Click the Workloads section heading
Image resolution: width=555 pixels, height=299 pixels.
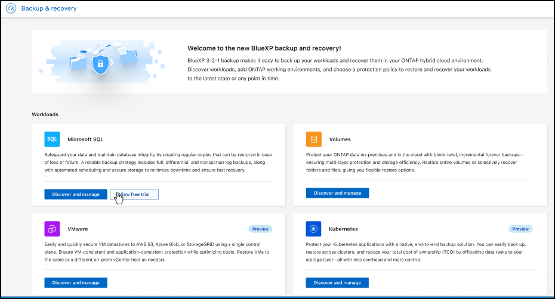[45, 114]
